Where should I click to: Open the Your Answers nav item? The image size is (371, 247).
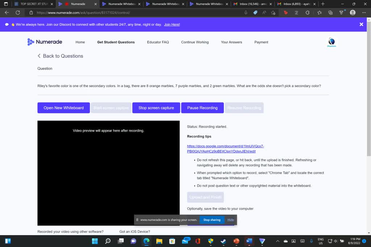(x=232, y=42)
